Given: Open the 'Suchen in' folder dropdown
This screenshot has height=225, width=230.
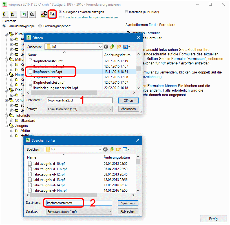Looking at the screenshot, I should click(x=100, y=47).
